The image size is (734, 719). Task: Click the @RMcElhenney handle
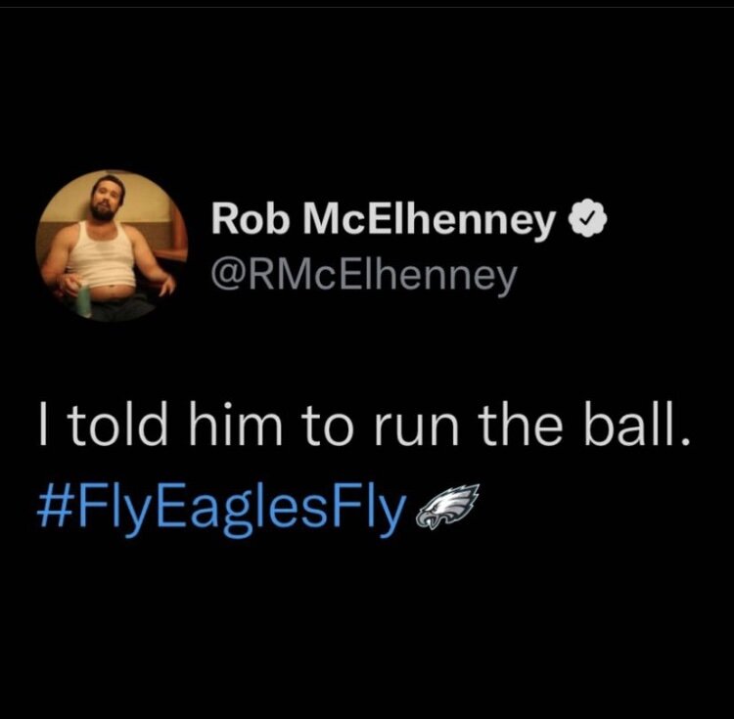point(364,277)
